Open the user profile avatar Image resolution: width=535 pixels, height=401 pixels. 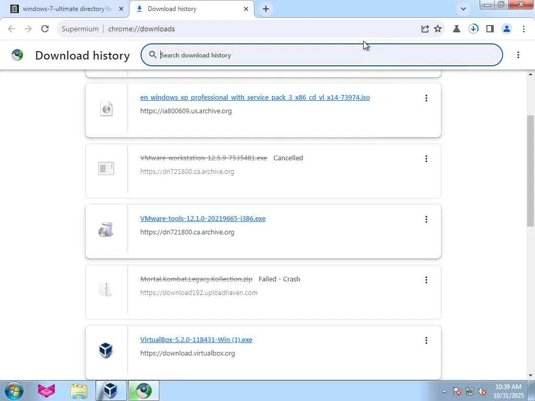507,29
